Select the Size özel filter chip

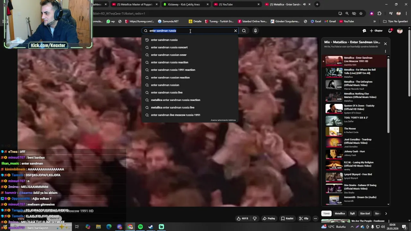(365, 213)
